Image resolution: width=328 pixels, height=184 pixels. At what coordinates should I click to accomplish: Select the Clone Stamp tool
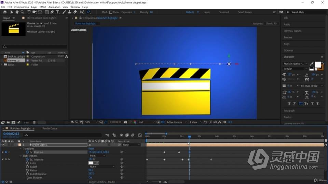69,12
